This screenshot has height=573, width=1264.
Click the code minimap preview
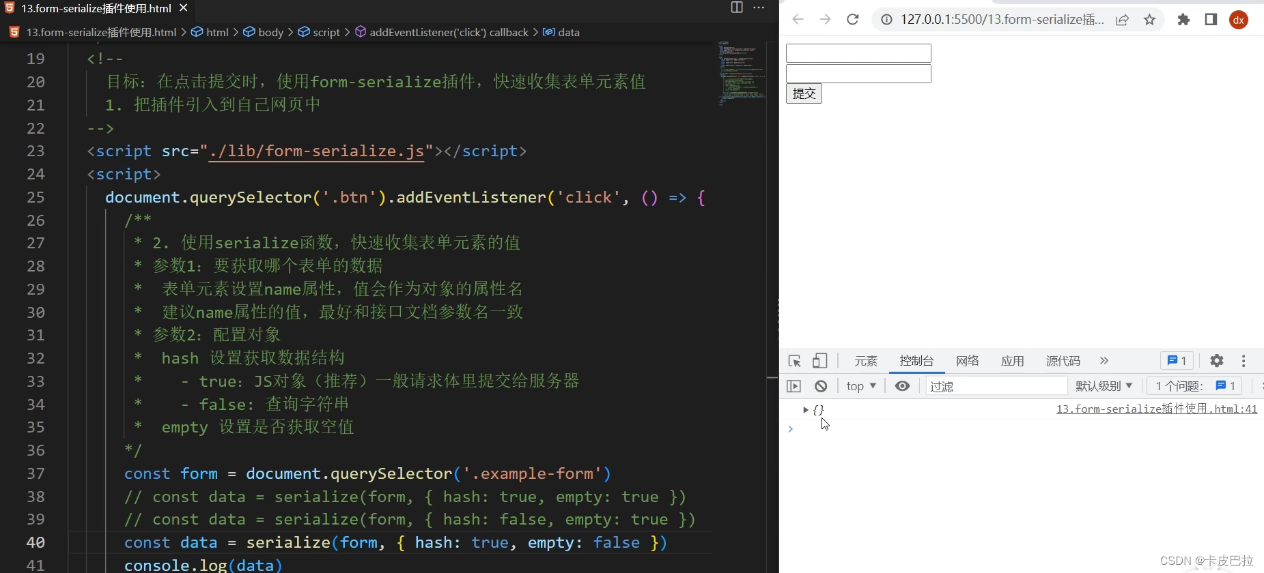tap(743, 72)
